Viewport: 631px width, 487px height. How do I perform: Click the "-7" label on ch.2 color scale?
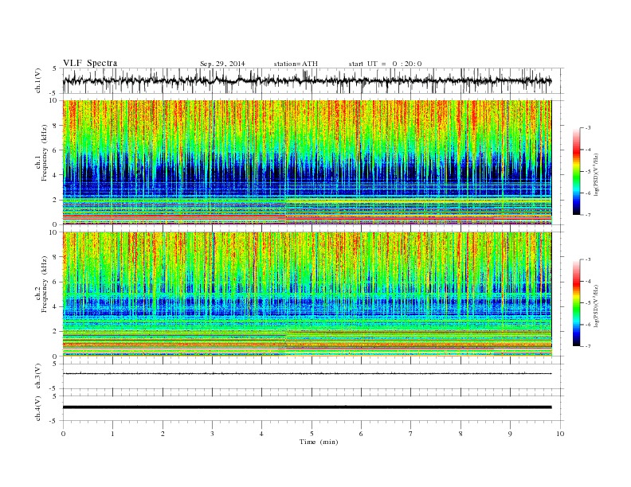pyautogui.click(x=588, y=346)
